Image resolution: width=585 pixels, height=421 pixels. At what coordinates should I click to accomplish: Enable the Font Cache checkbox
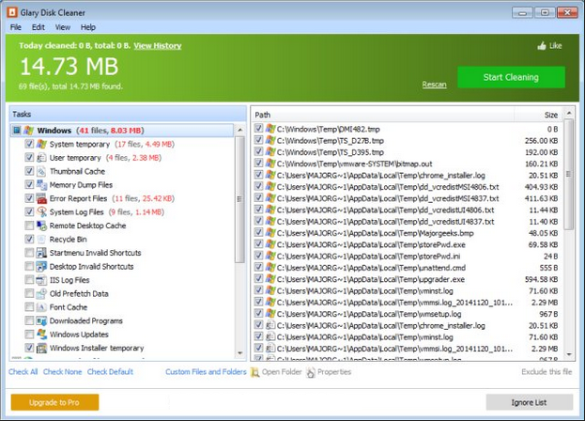coord(29,306)
